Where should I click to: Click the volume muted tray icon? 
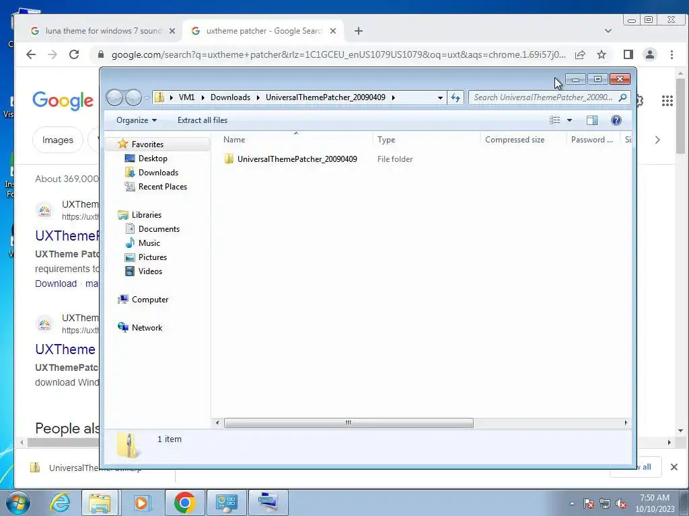[621, 503]
